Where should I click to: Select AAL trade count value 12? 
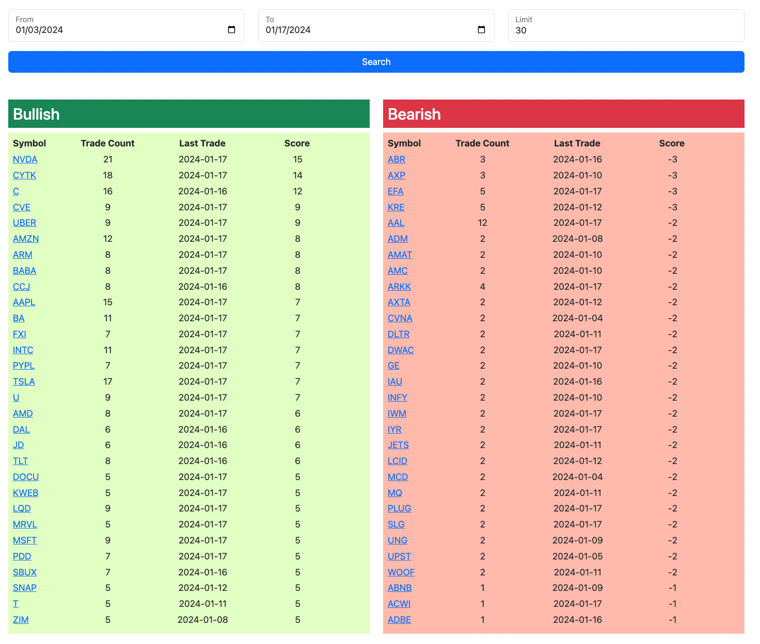[x=483, y=223]
